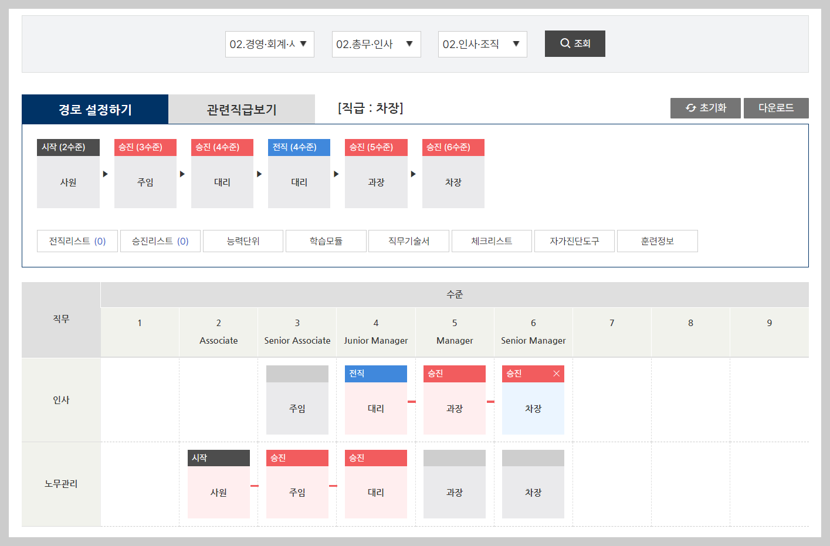Open the 전직리스트 (0) tab

click(77, 241)
